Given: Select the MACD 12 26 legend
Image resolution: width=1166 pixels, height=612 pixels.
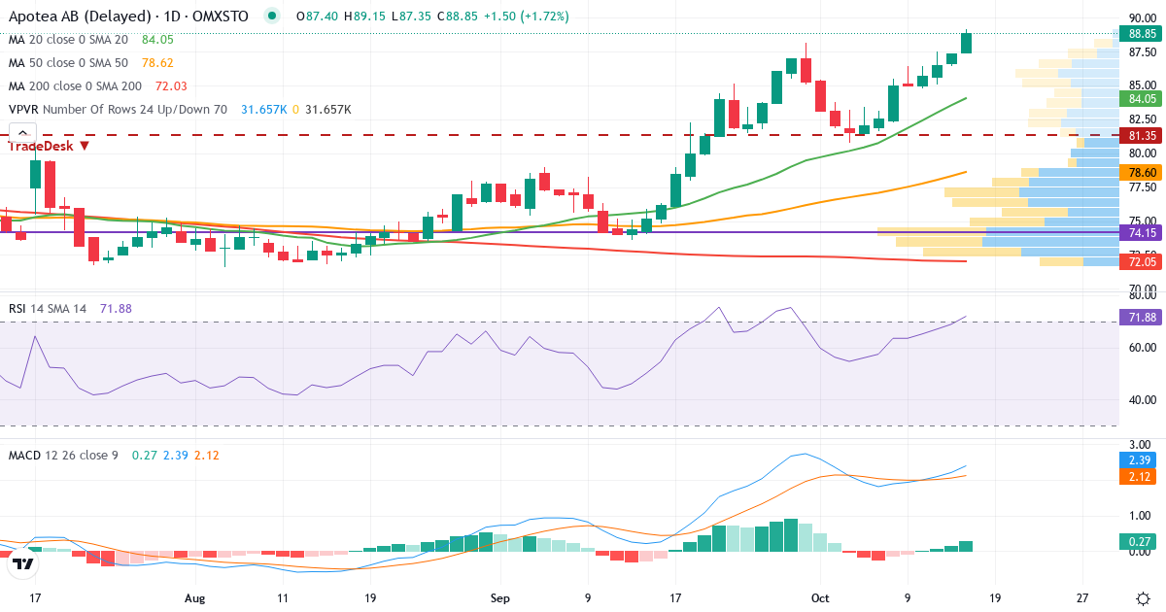Looking at the screenshot, I should (63, 455).
